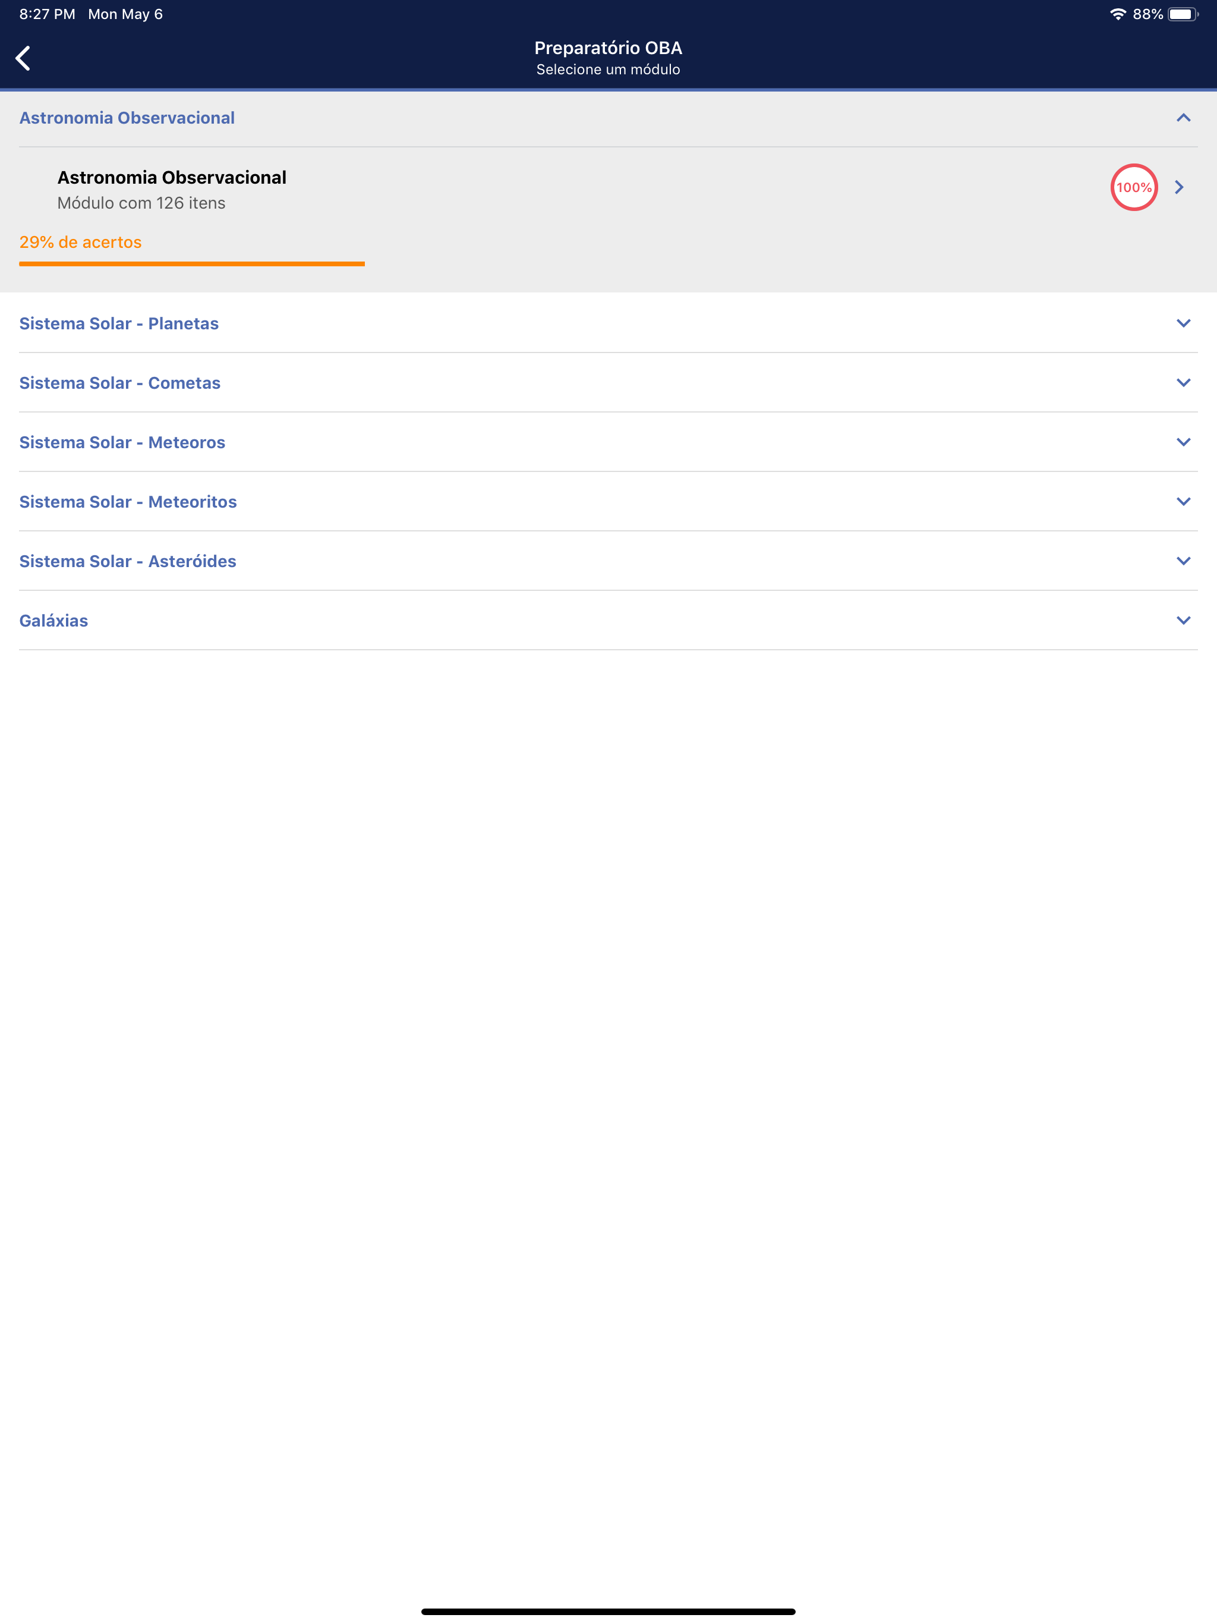The image size is (1217, 1624).
Task: Expand Sistema Solar - Planetas chevron
Action: pyautogui.click(x=1183, y=323)
